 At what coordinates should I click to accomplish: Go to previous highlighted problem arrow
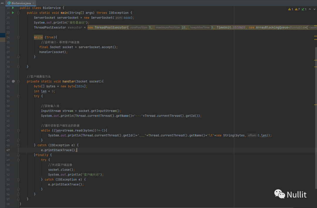310,9
